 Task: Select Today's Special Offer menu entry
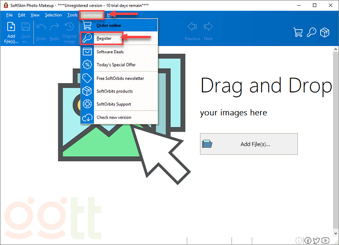point(116,65)
